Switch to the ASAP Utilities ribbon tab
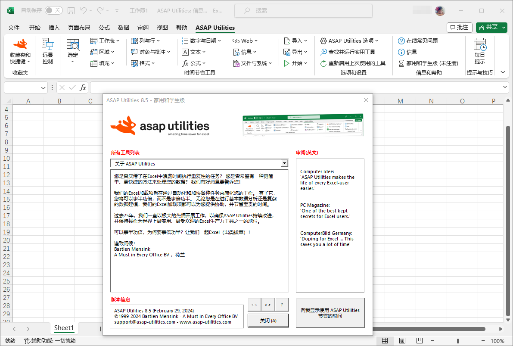The image size is (513, 346). coord(215,28)
